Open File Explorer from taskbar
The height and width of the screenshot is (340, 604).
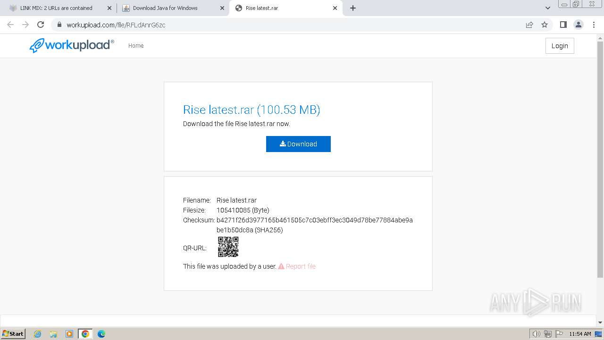coord(53,334)
